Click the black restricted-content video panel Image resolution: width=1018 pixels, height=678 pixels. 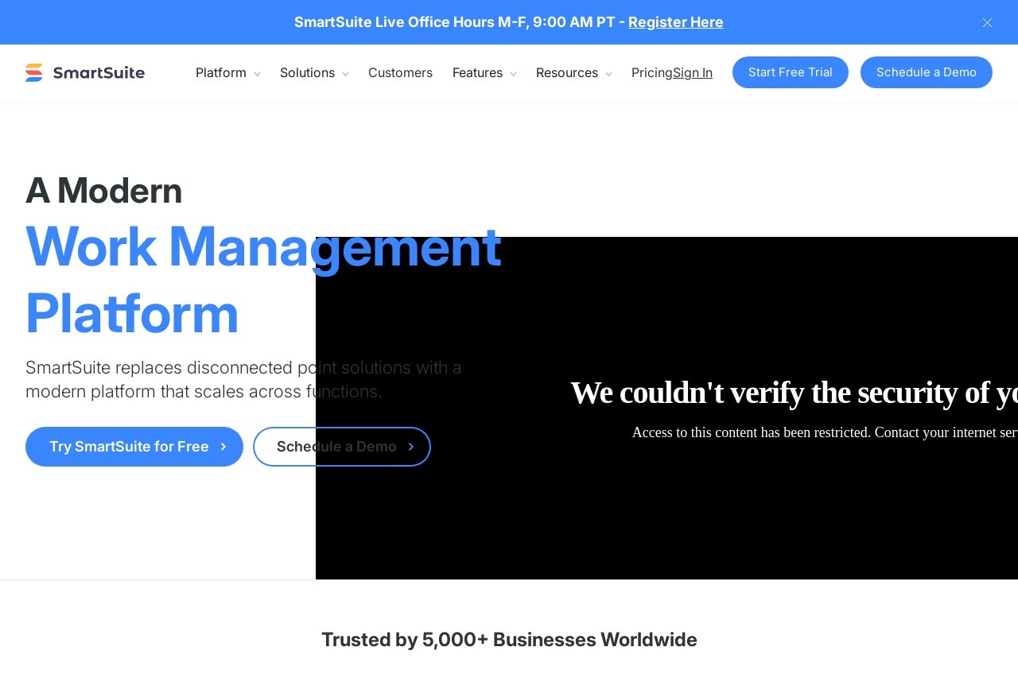[x=666, y=408]
